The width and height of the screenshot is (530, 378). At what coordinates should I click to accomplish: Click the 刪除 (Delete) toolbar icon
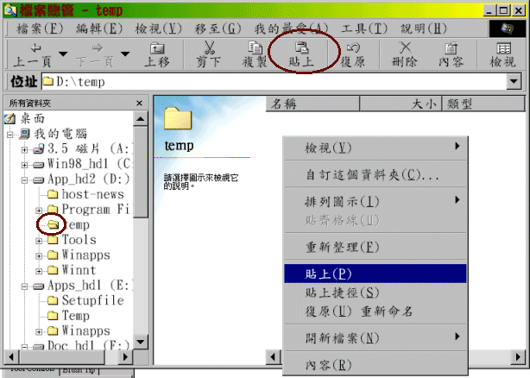(x=406, y=48)
